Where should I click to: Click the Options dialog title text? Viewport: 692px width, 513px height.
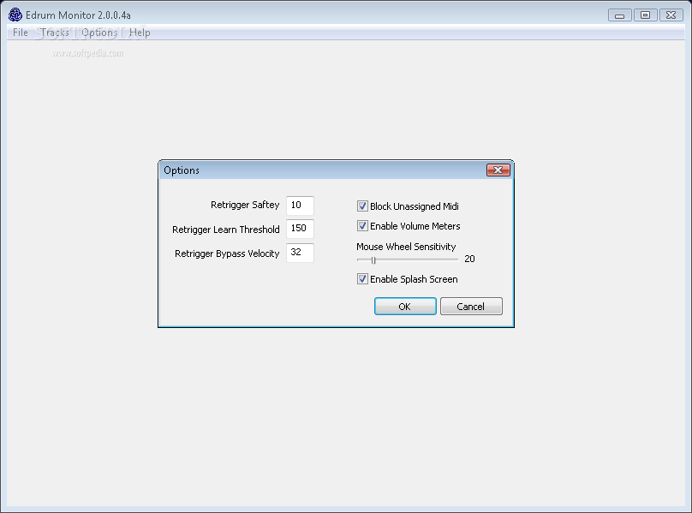(182, 170)
